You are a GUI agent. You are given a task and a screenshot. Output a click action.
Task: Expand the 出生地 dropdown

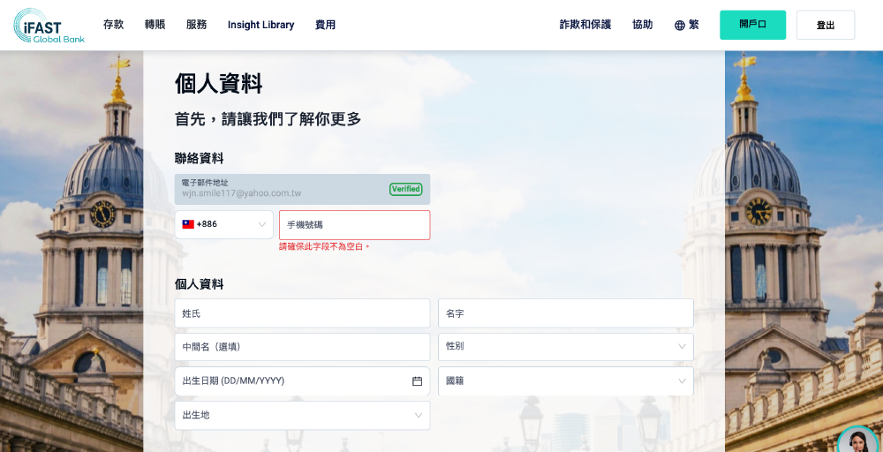tap(302, 416)
